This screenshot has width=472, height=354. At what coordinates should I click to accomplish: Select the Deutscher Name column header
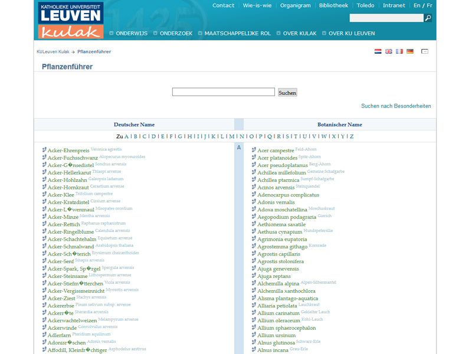134,124
